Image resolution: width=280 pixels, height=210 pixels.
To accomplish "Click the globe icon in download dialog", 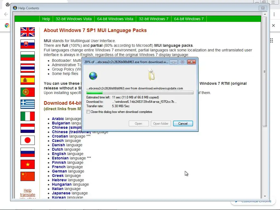I will pyautogui.click(x=93, y=76).
